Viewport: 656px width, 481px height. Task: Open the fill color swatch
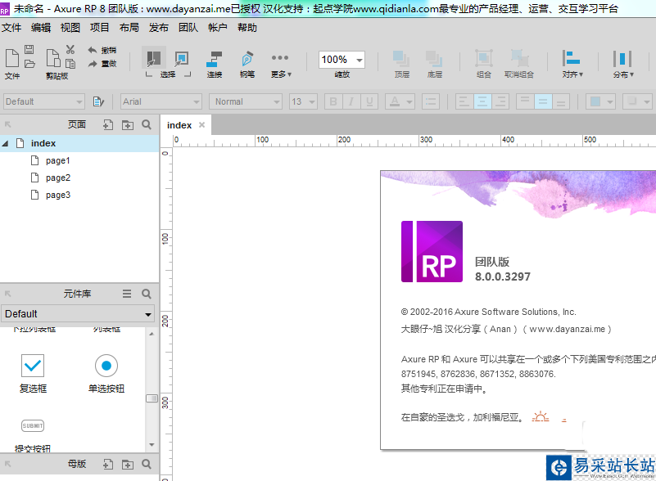(600, 101)
